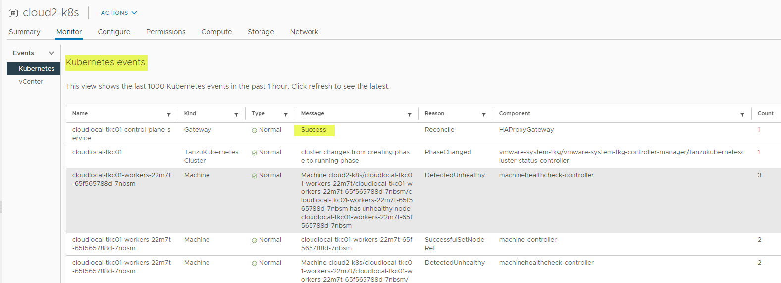
Task: Open filter for Reason column
Action: pyautogui.click(x=484, y=114)
